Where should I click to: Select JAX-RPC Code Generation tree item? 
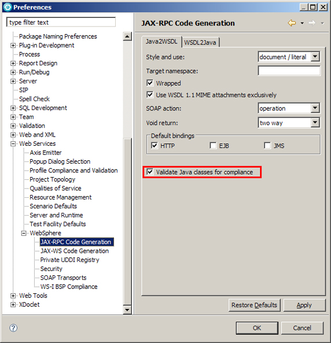(76, 242)
